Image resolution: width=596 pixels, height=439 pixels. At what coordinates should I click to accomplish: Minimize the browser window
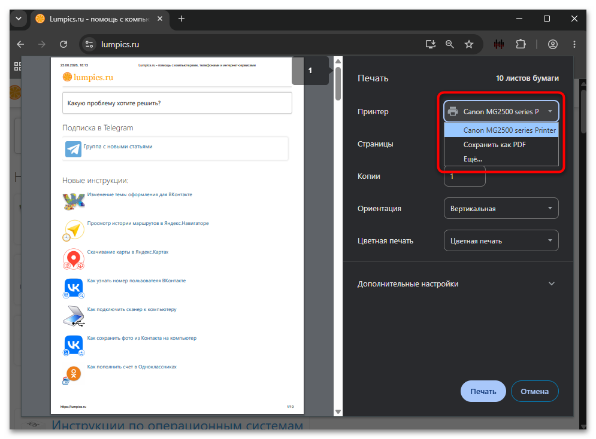[x=519, y=19]
